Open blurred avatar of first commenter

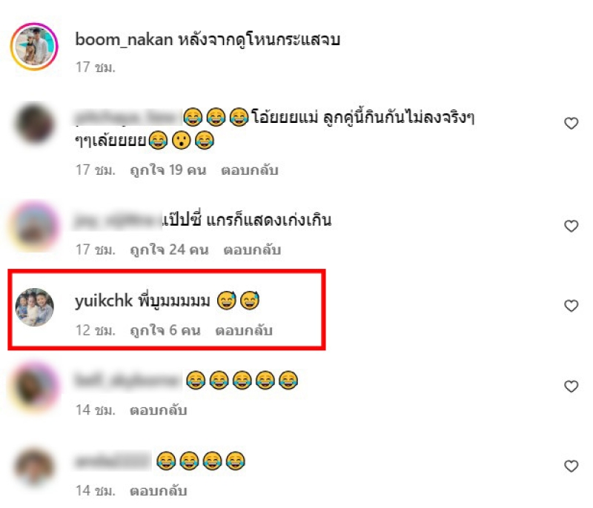[34, 124]
